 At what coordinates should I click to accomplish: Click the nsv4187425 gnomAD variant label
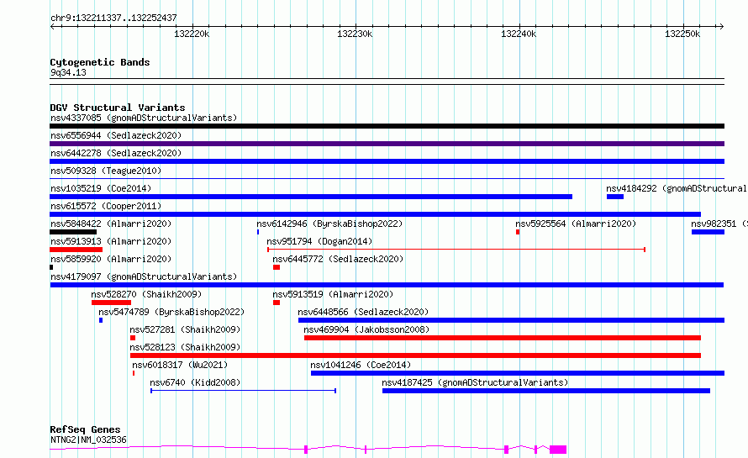click(x=475, y=382)
